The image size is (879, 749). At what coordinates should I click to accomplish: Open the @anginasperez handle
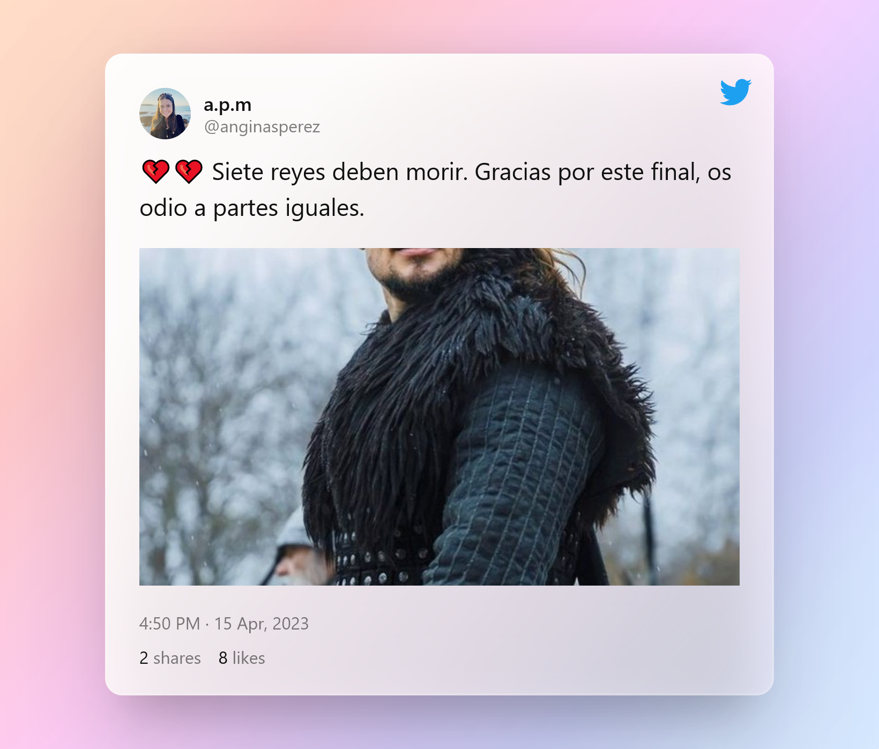pyautogui.click(x=262, y=127)
